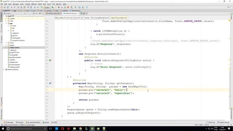This screenshot has width=233, height=131.
Task: Click the Replace toolbar icon
Action: [x=31, y=7]
